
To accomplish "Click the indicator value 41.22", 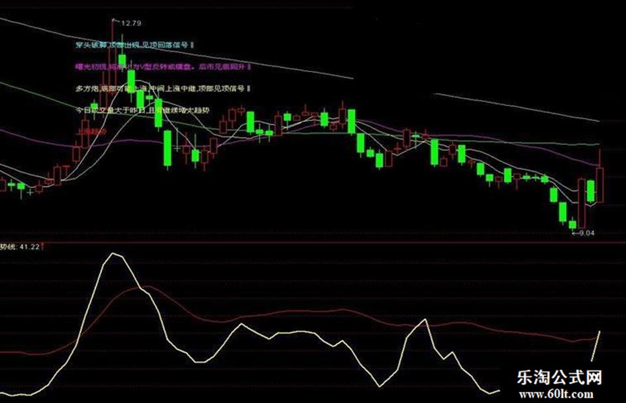I will [x=30, y=247].
